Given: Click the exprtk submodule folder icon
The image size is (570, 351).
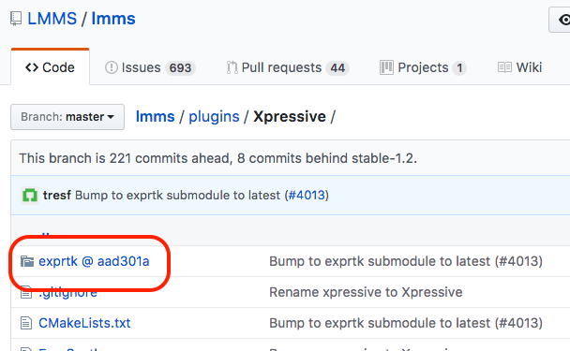Looking at the screenshot, I should (x=27, y=261).
